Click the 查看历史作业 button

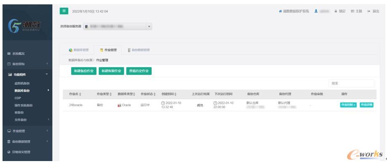(x=139, y=71)
